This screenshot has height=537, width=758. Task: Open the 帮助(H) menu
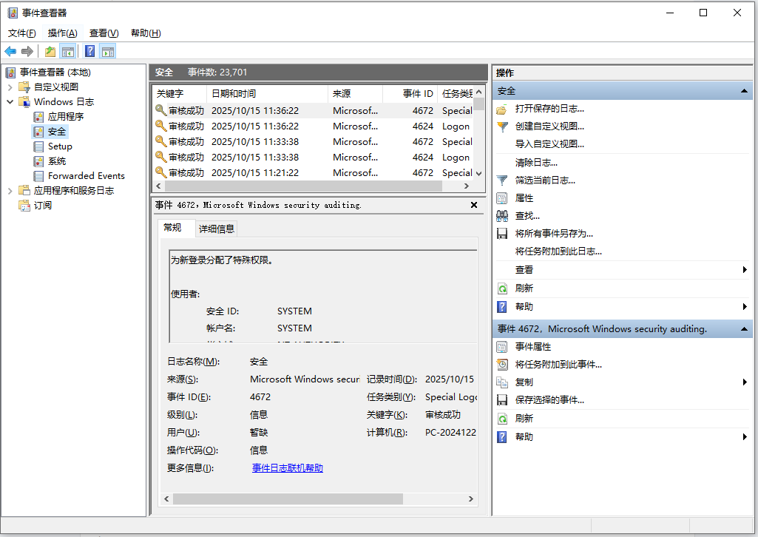click(x=146, y=33)
